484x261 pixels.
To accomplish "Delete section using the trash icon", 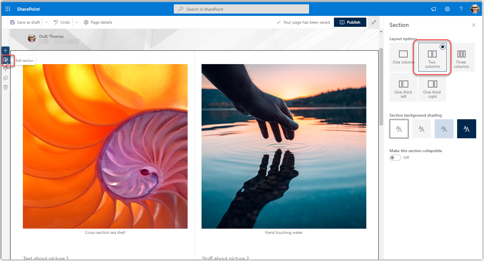I will 5,87.
